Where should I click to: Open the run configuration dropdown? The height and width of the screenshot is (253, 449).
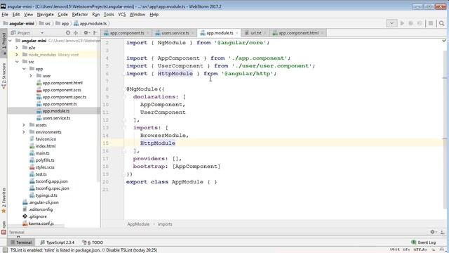pos(391,23)
